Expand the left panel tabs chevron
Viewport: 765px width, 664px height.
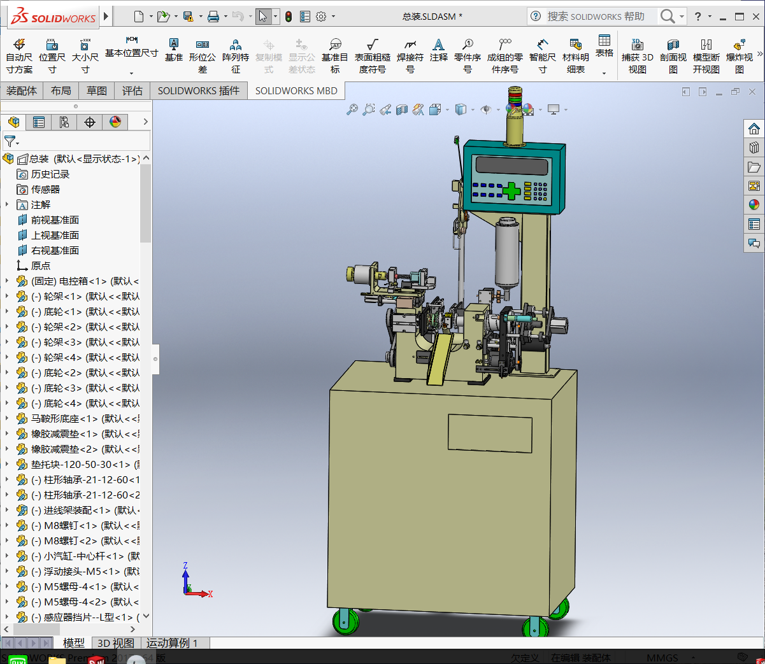coord(145,122)
